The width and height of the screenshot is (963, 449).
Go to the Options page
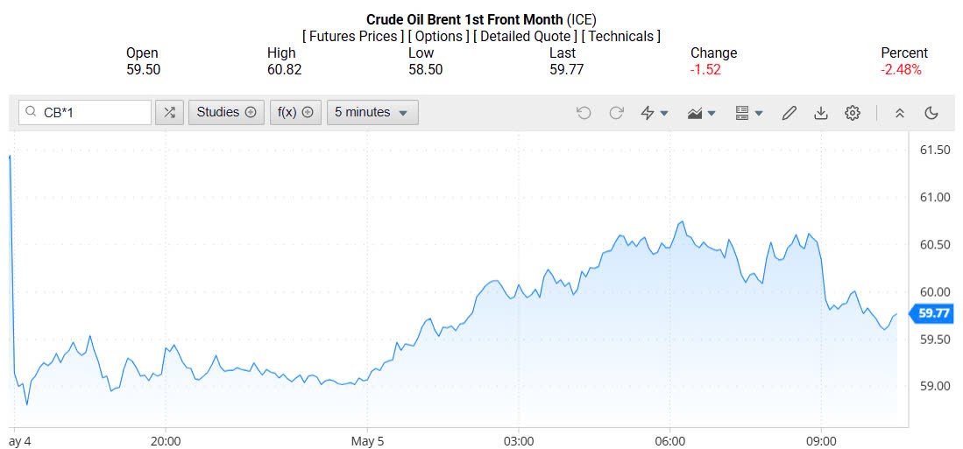pyautogui.click(x=439, y=36)
